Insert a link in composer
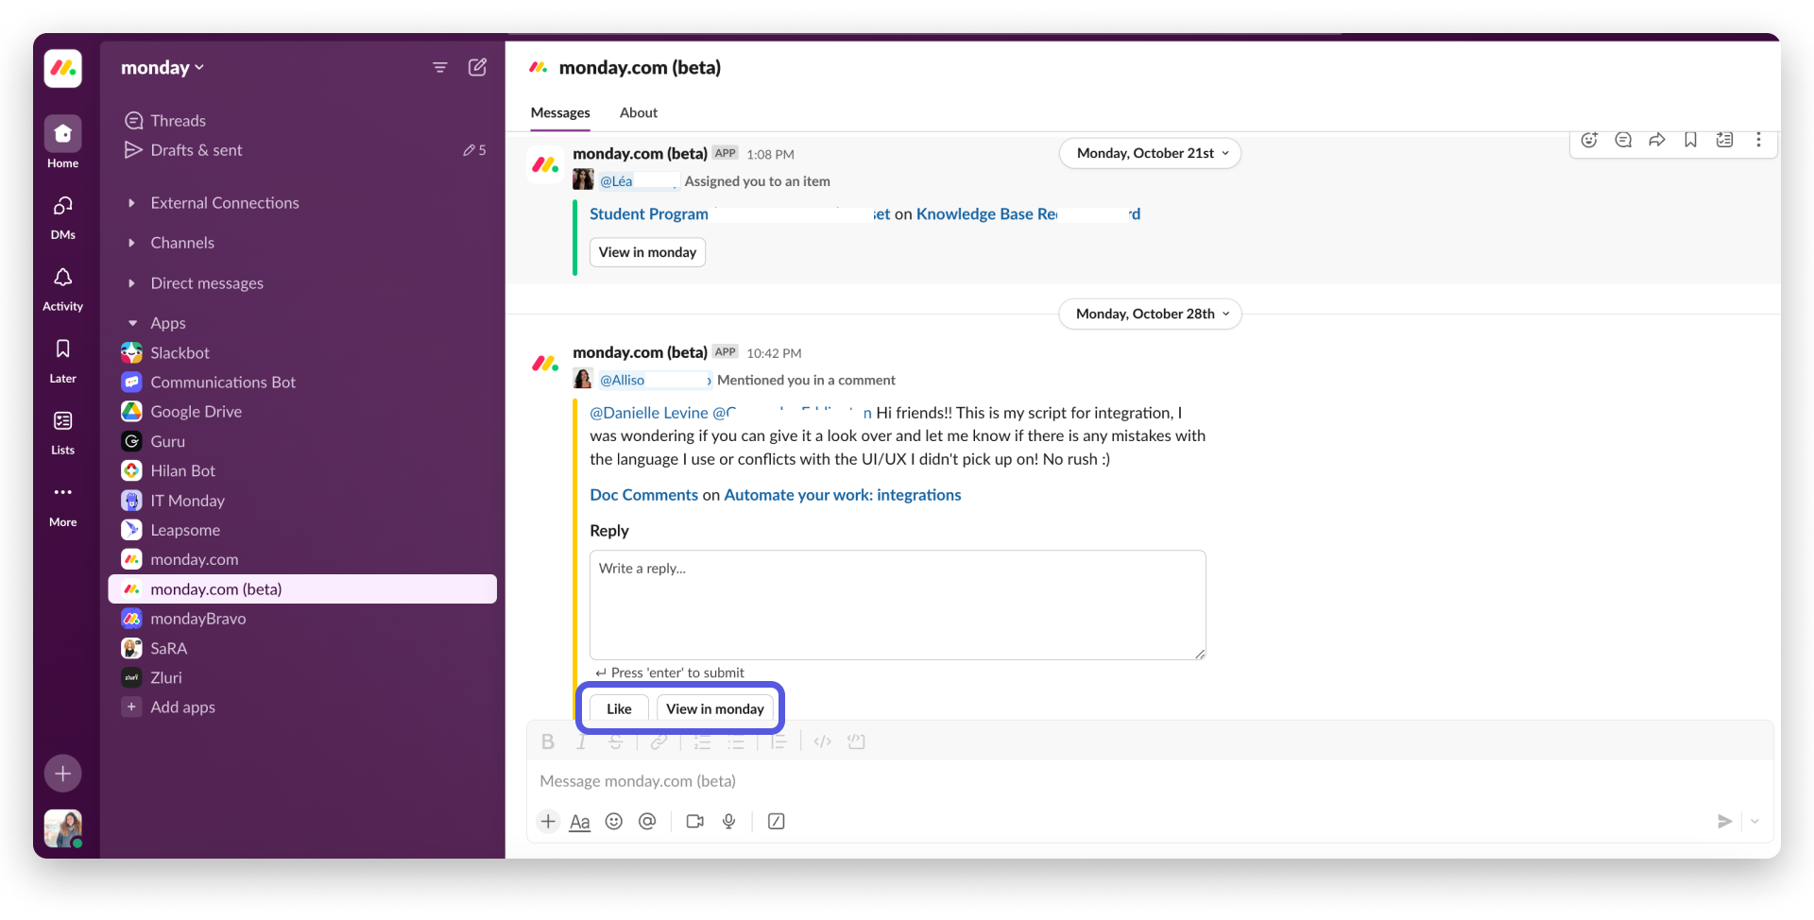The height and width of the screenshot is (920, 1814). pos(659,741)
